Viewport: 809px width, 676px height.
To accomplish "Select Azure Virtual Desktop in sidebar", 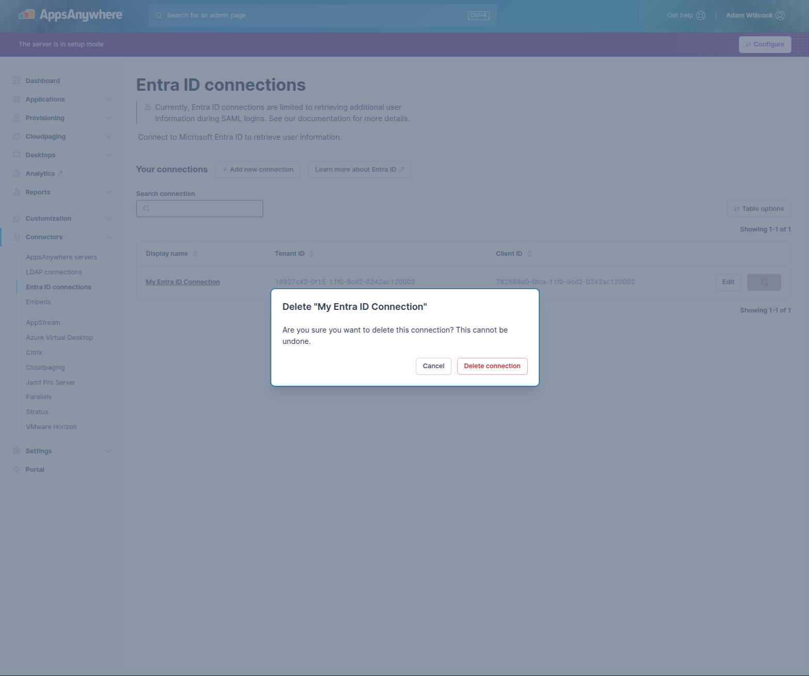I will [60, 338].
